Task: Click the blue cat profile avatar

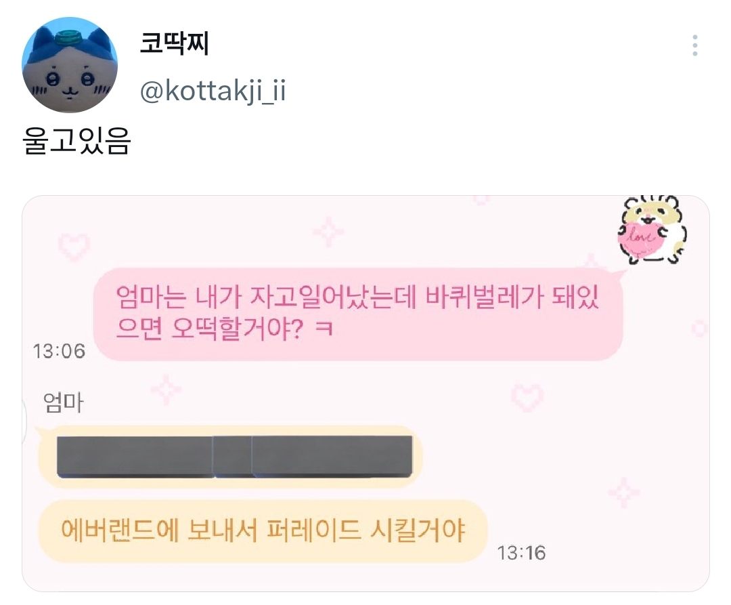Action: point(70,64)
